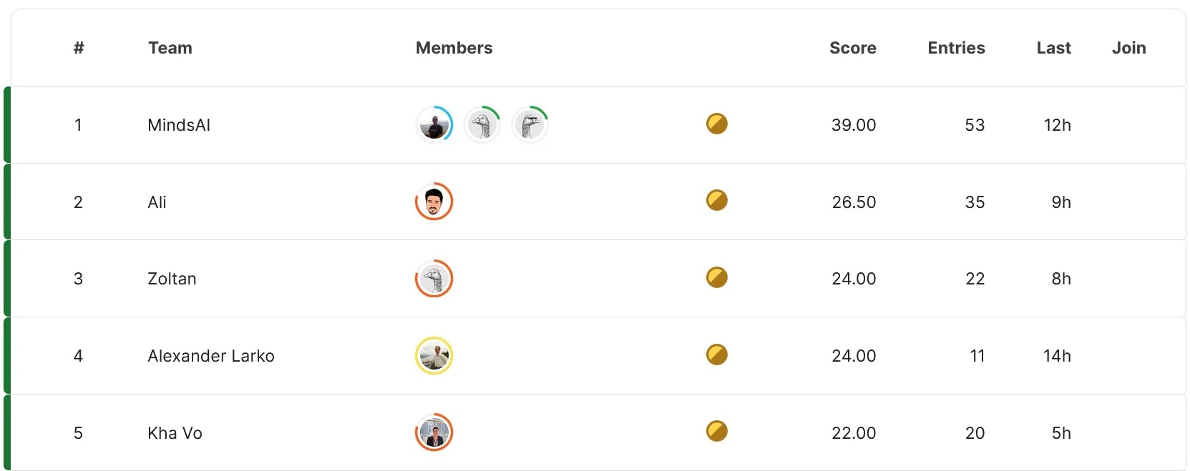Click MindsAI's third member avatar
Screen dimensions: 1190x471
coord(530,125)
